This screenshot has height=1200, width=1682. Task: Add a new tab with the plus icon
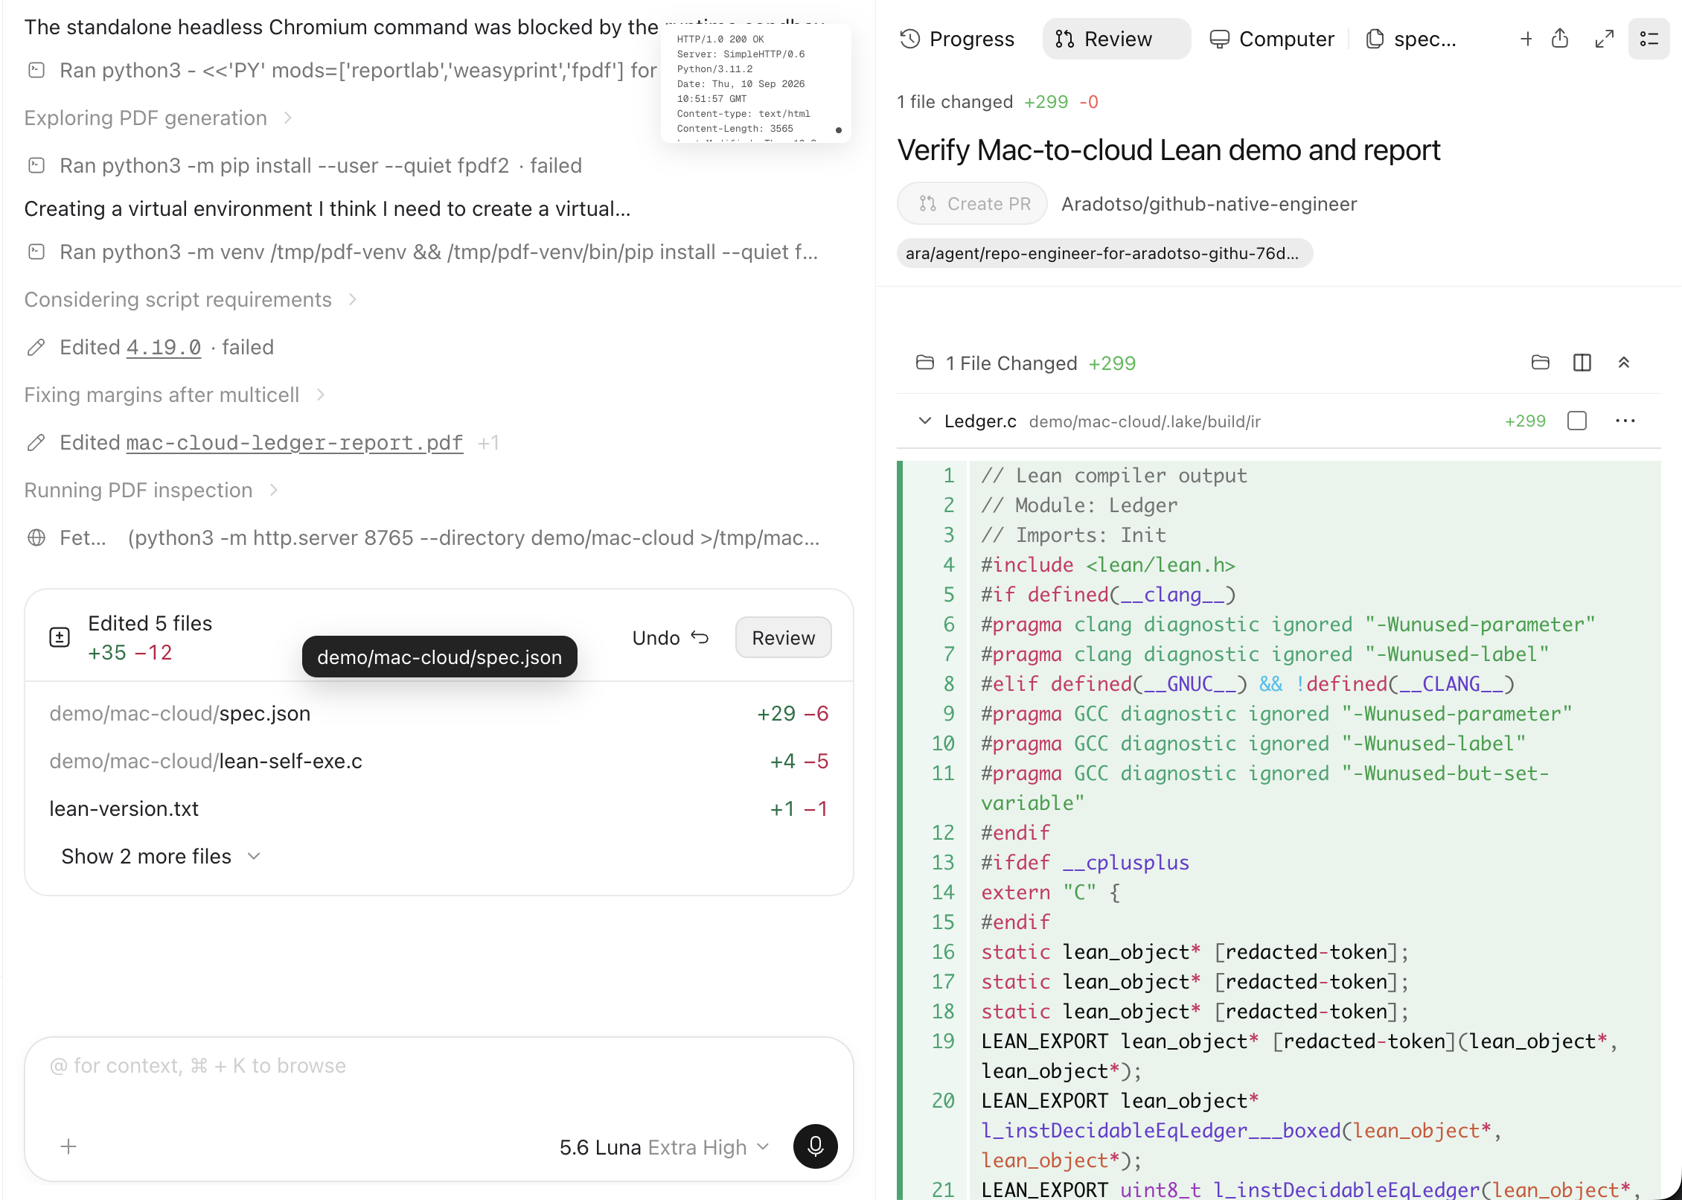pos(1526,39)
